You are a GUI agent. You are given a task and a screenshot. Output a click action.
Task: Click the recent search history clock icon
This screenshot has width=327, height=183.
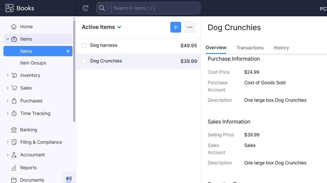click(85, 8)
